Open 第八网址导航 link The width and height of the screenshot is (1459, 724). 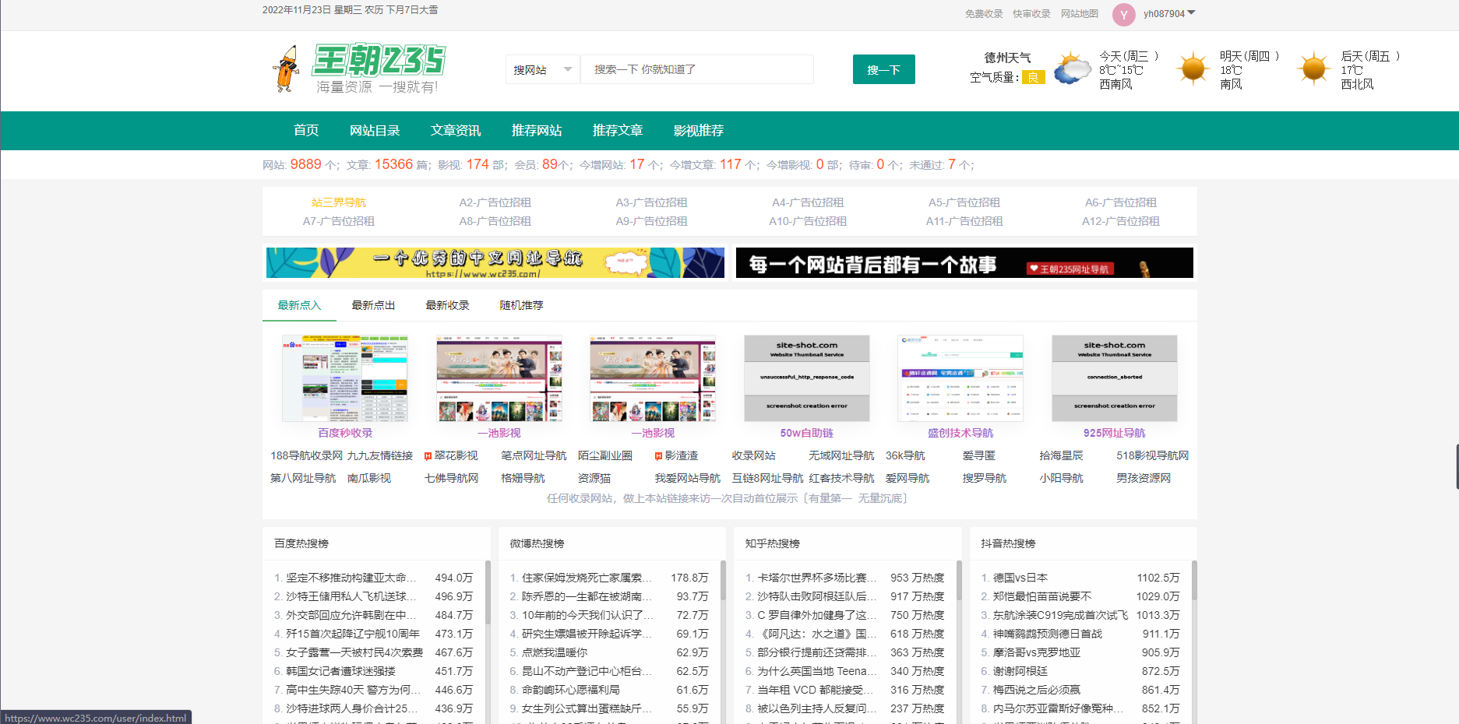coord(303,478)
